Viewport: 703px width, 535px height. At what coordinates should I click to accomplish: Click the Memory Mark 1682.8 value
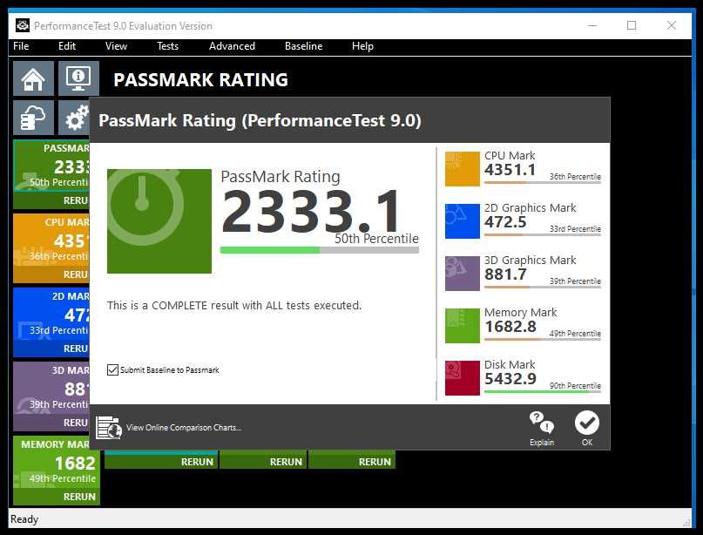(510, 327)
